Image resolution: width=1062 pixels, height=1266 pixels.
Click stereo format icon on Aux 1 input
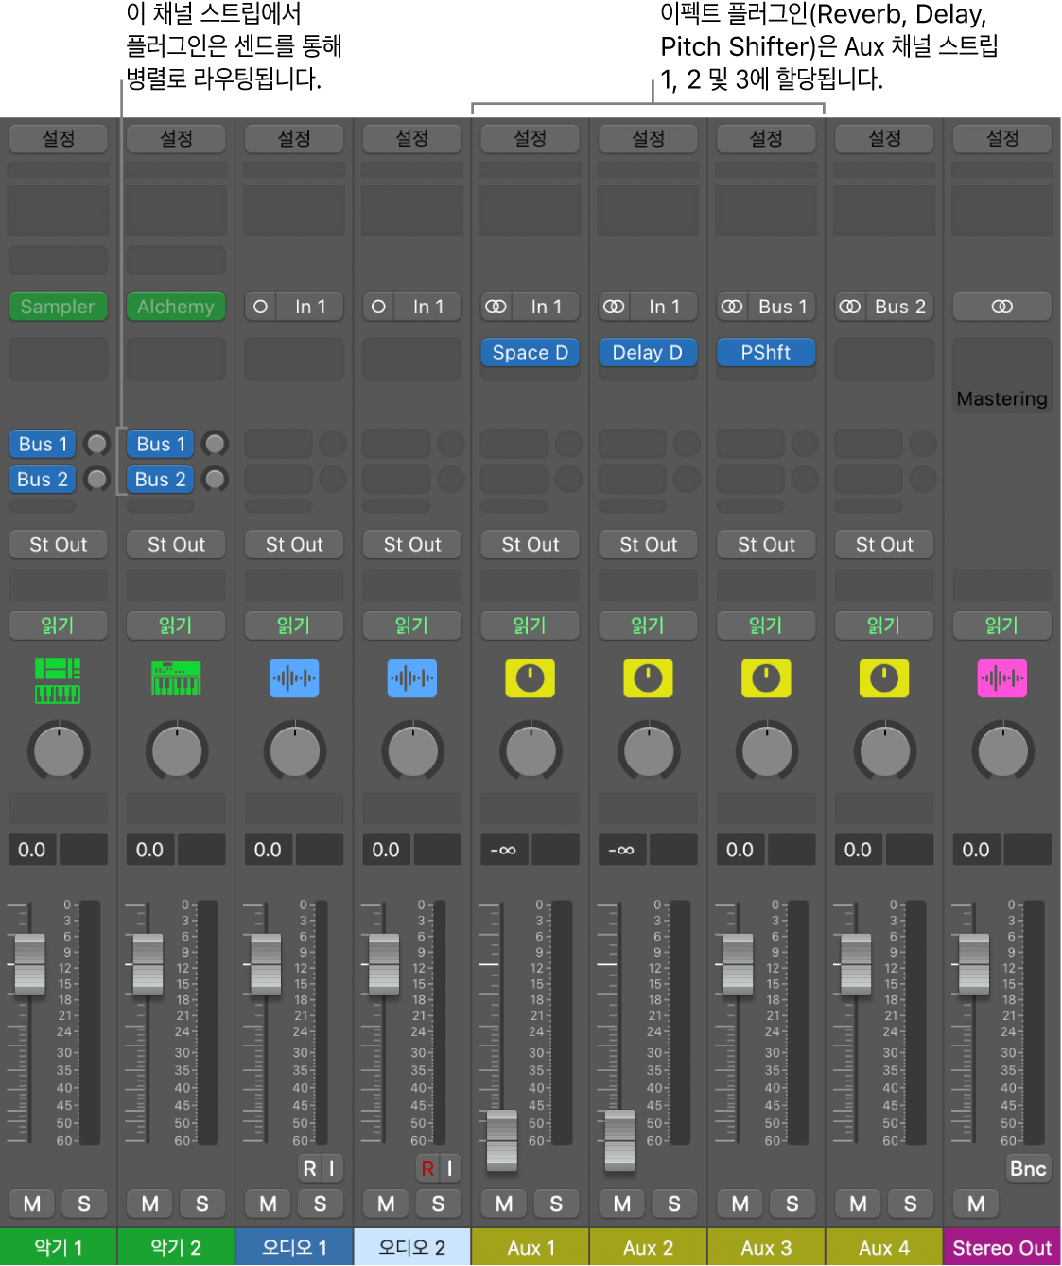496,307
